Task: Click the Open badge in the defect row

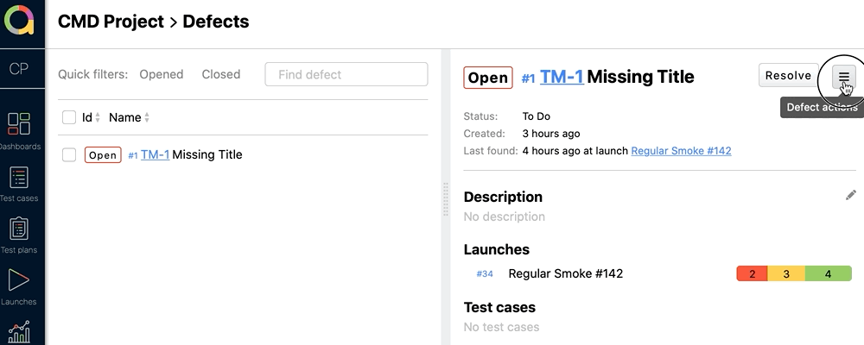Action: (x=103, y=155)
